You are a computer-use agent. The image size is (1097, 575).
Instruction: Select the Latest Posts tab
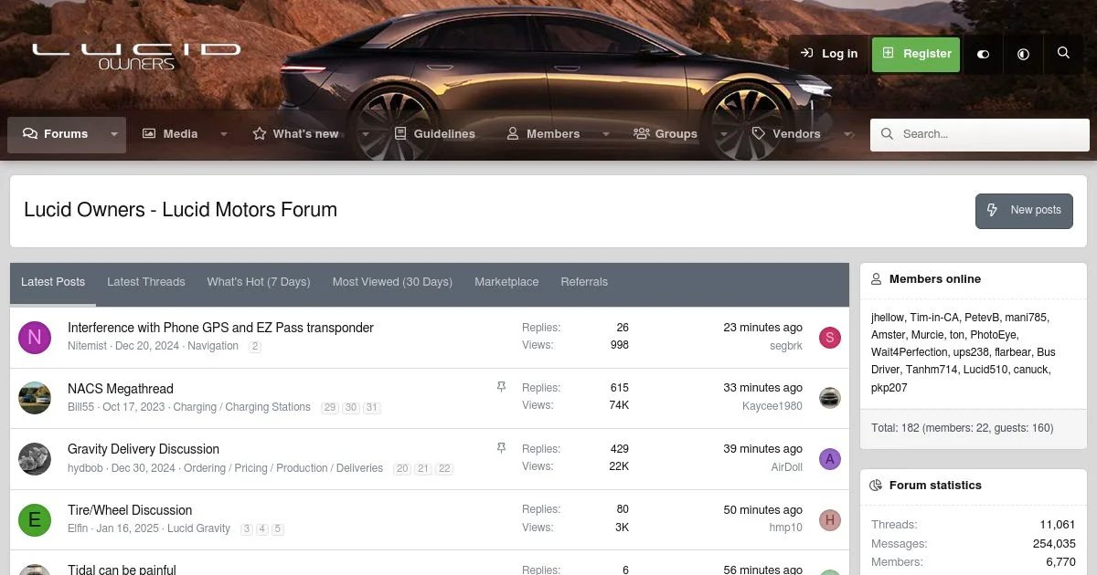[x=53, y=283]
